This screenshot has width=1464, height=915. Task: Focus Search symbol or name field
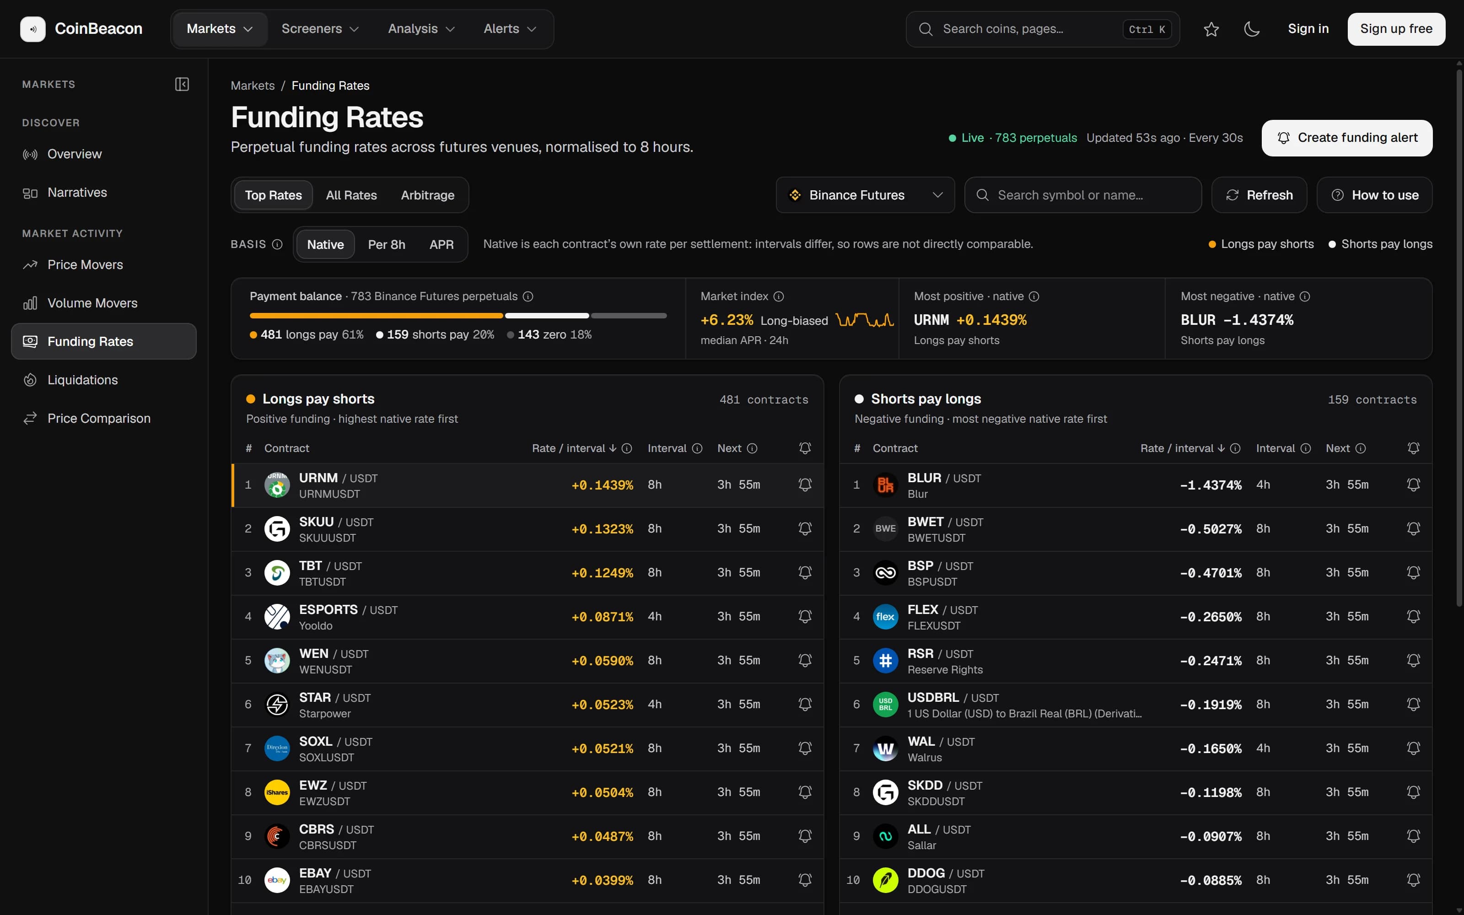coord(1083,195)
